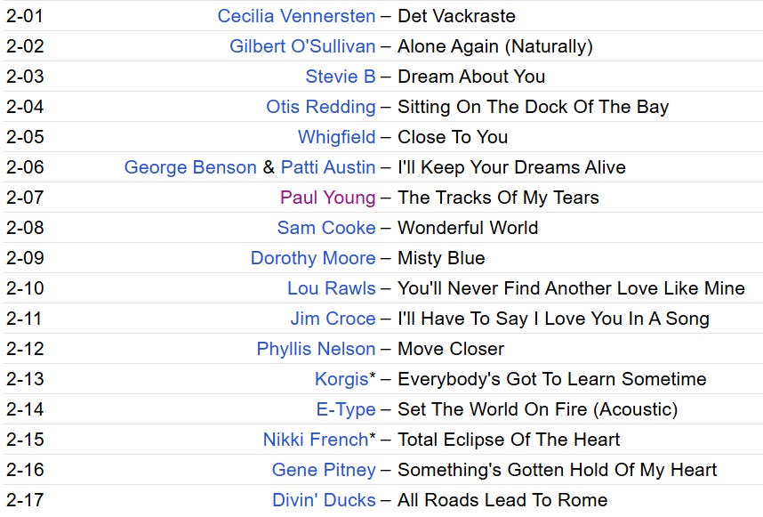Click the Dorothy Moore link

[313, 258]
